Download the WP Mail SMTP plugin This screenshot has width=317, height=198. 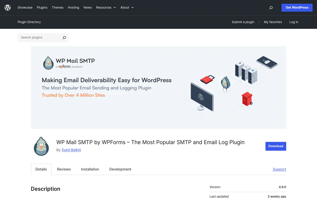pyautogui.click(x=276, y=146)
